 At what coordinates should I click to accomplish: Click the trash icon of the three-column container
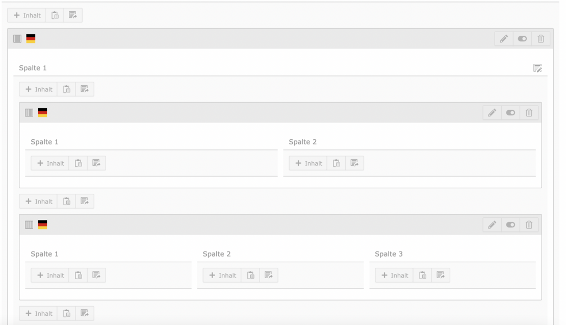coord(529,224)
